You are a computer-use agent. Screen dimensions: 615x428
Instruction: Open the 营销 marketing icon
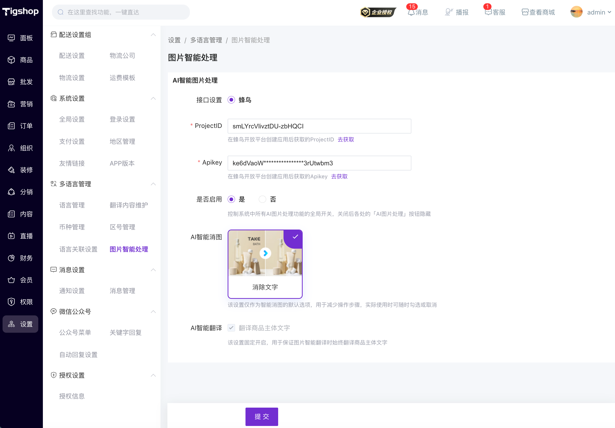click(11, 104)
